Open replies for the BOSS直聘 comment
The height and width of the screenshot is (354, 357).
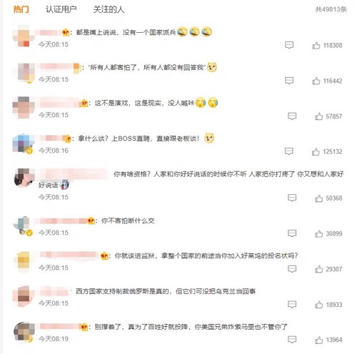click(x=289, y=151)
